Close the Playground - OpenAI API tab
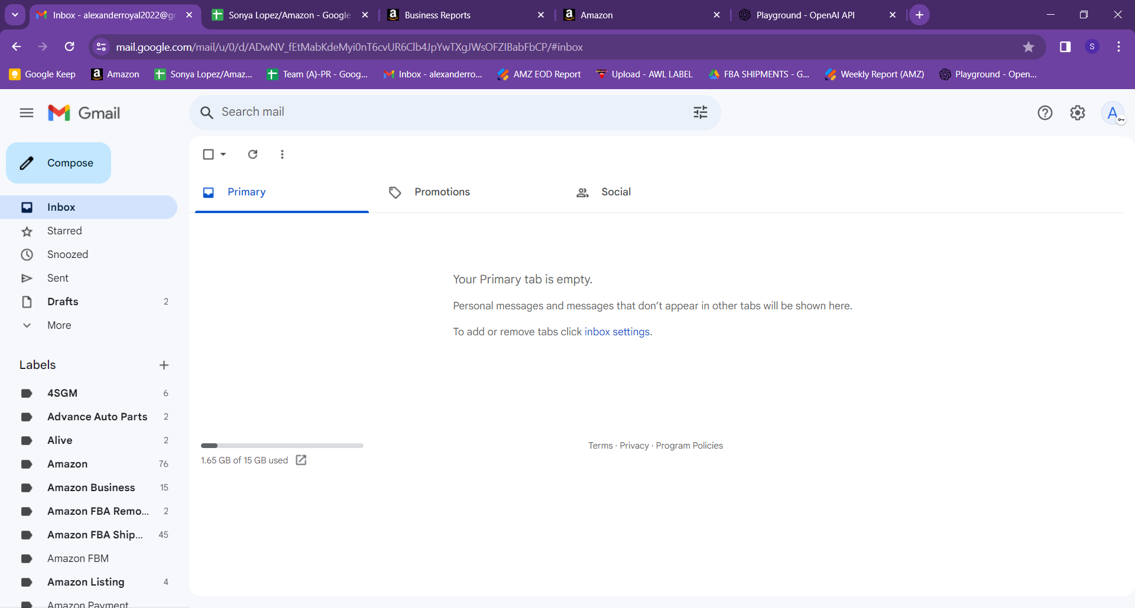Screen dimensions: 1135x608 pyautogui.click(x=893, y=15)
